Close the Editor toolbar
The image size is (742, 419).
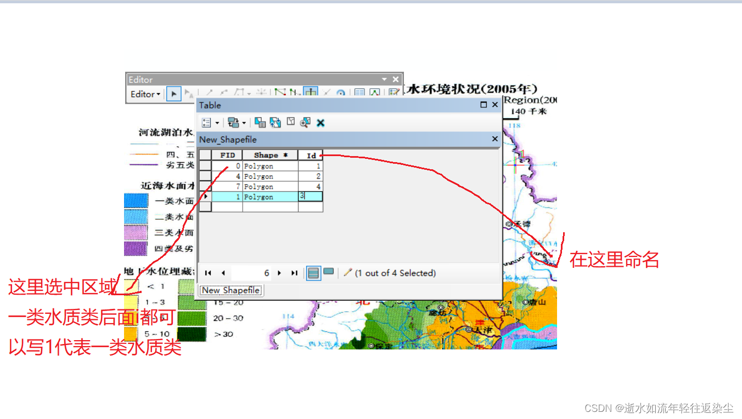tap(396, 79)
